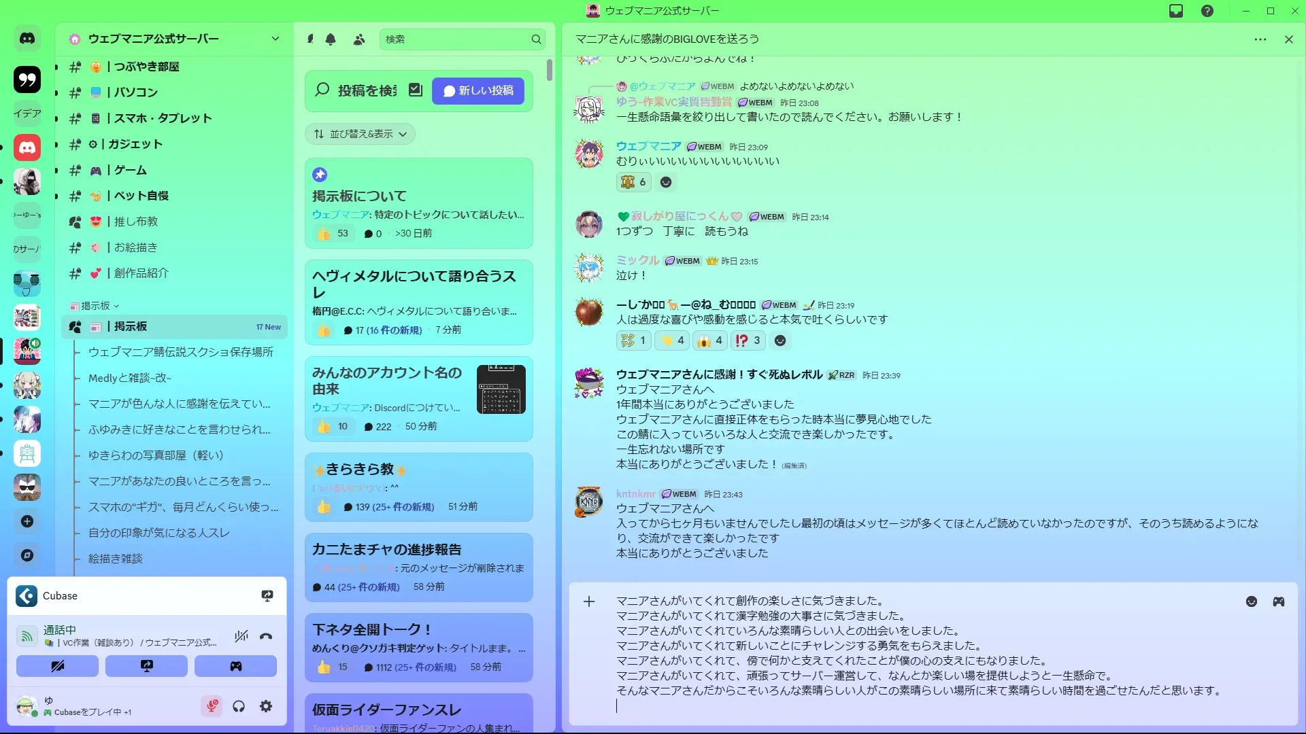Open the notification settings bell icon

[331, 39]
